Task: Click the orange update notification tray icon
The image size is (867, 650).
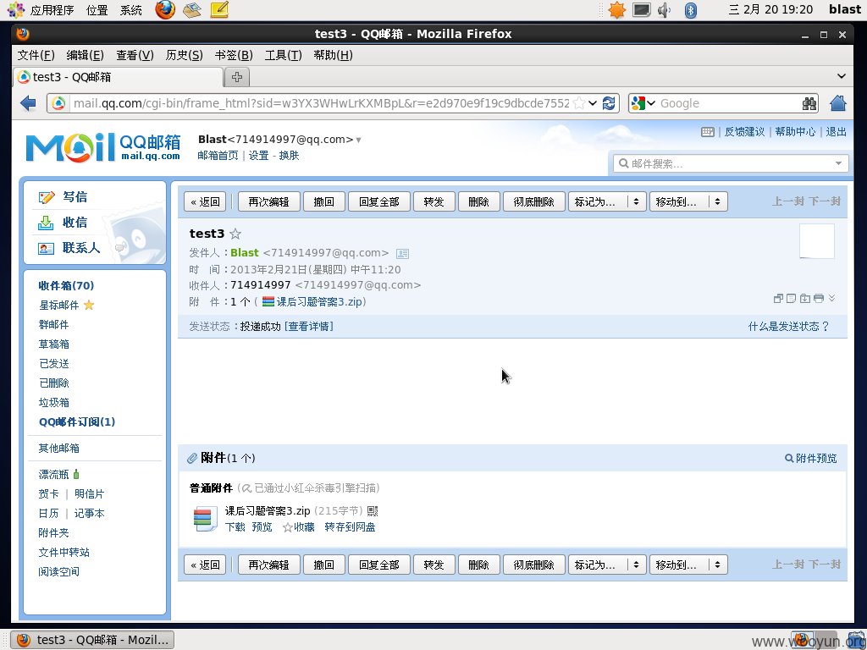Action: tap(616, 9)
